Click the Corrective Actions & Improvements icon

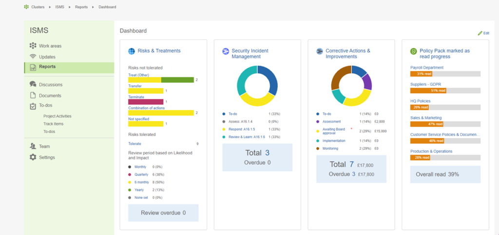pyautogui.click(x=320, y=51)
